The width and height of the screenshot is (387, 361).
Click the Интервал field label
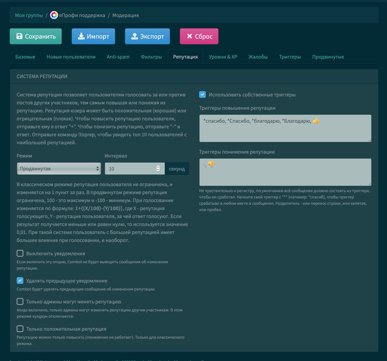tap(116, 156)
